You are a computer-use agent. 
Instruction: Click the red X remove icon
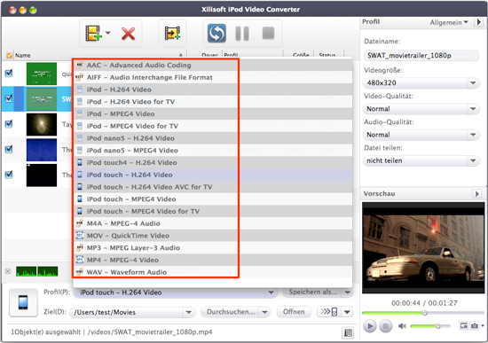(128, 34)
